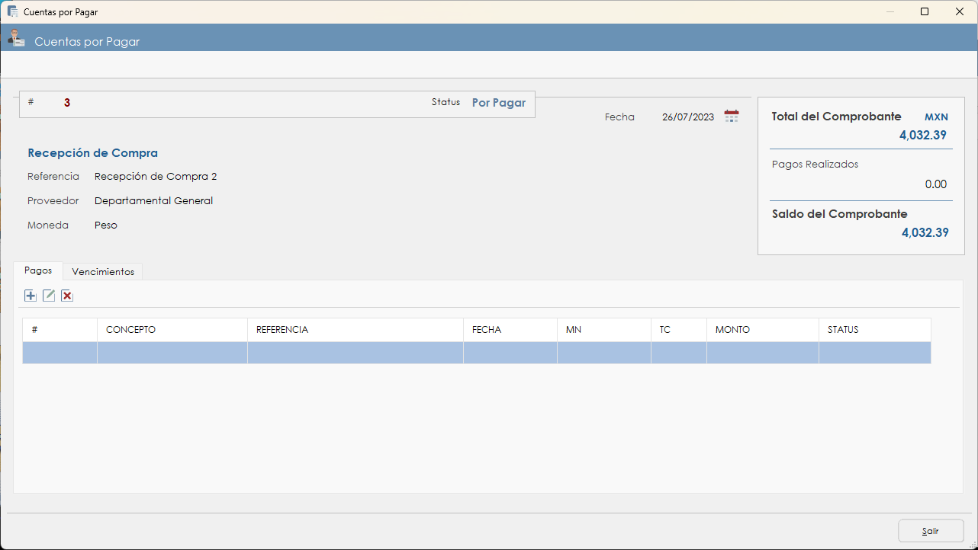Click the Cuentas por Pagar header icon
The width and height of the screenshot is (978, 550).
(x=16, y=37)
